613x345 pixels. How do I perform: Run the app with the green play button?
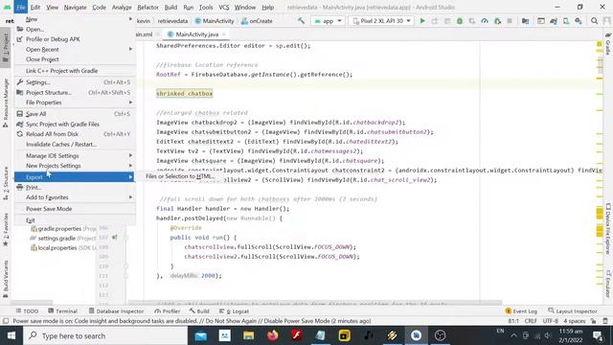pyautogui.click(x=422, y=21)
